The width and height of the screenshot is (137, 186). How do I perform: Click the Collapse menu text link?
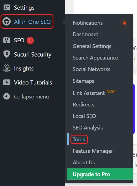tap(32, 97)
